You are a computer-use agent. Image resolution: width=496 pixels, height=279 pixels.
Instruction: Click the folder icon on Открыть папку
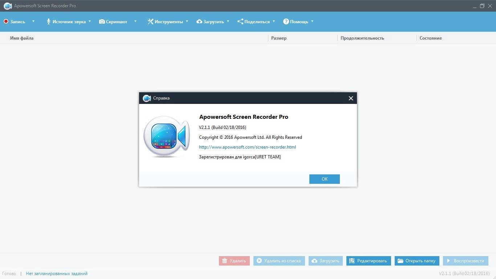coord(401,261)
